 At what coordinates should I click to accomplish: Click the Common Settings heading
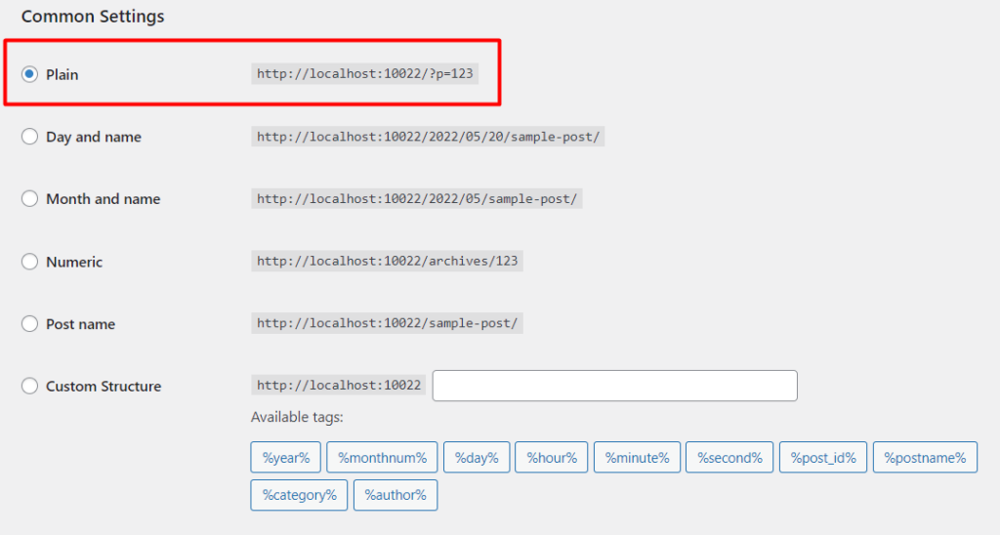point(93,16)
